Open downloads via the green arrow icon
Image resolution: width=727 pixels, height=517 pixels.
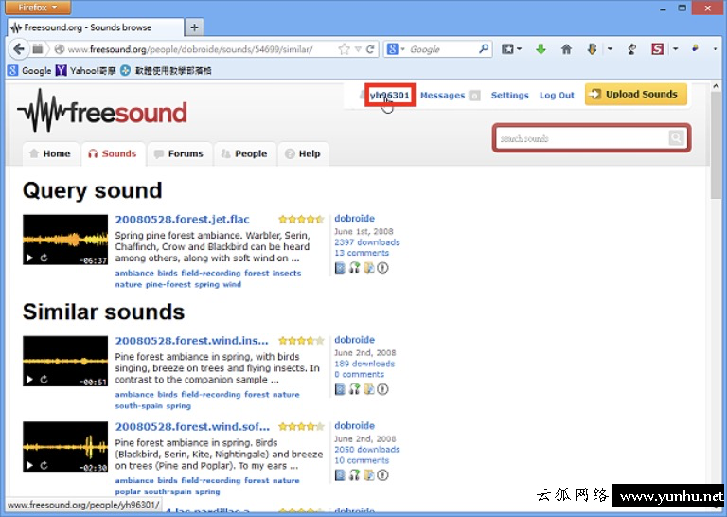tap(541, 48)
